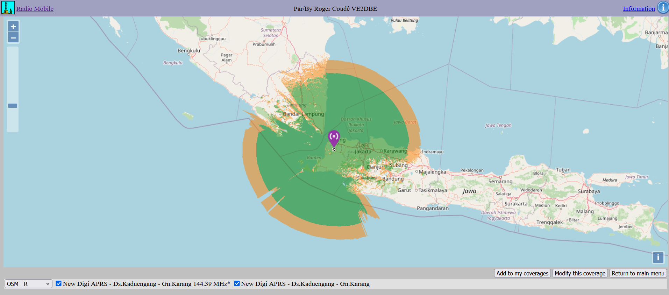Click the Surabaya city label on map
This screenshot has height=295, width=669.
589,191
